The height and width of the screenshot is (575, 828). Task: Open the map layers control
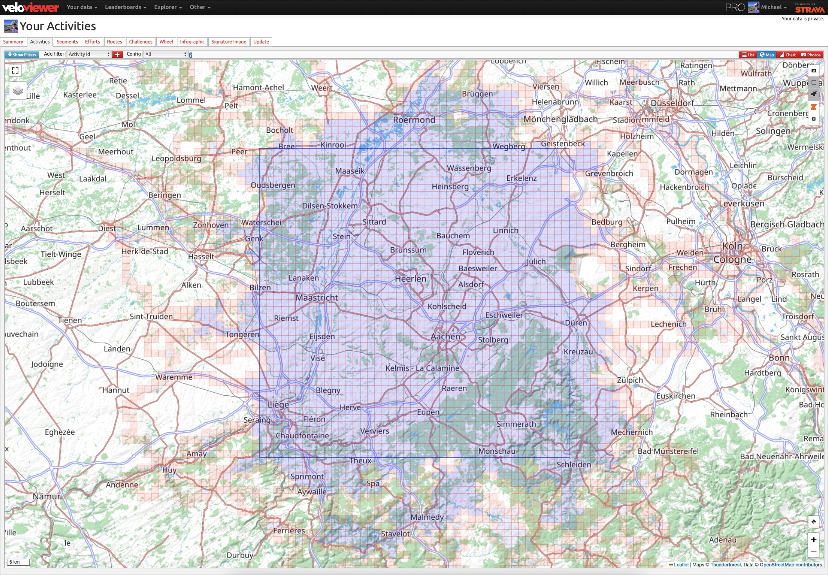coord(18,91)
